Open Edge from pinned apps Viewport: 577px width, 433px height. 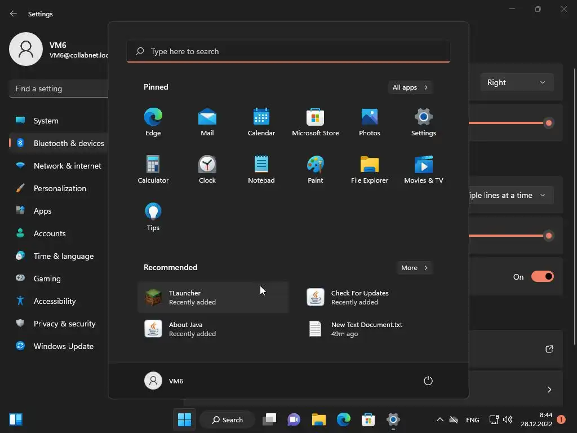coord(153,122)
